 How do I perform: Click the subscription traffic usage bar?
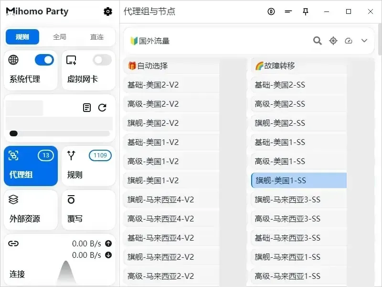tap(60, 133)
